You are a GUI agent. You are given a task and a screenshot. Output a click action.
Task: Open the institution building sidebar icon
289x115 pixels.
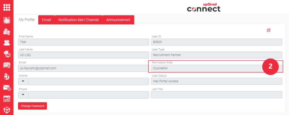7,31
